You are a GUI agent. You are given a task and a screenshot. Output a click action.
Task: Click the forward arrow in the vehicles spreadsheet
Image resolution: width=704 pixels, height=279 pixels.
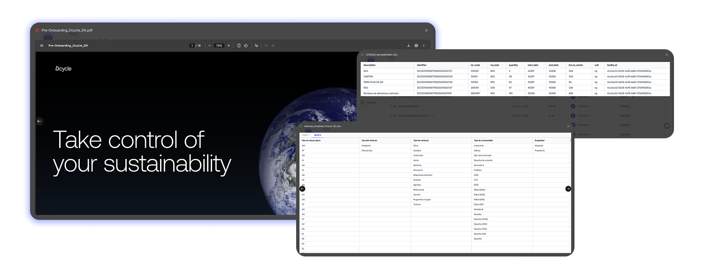coord(567,189)
